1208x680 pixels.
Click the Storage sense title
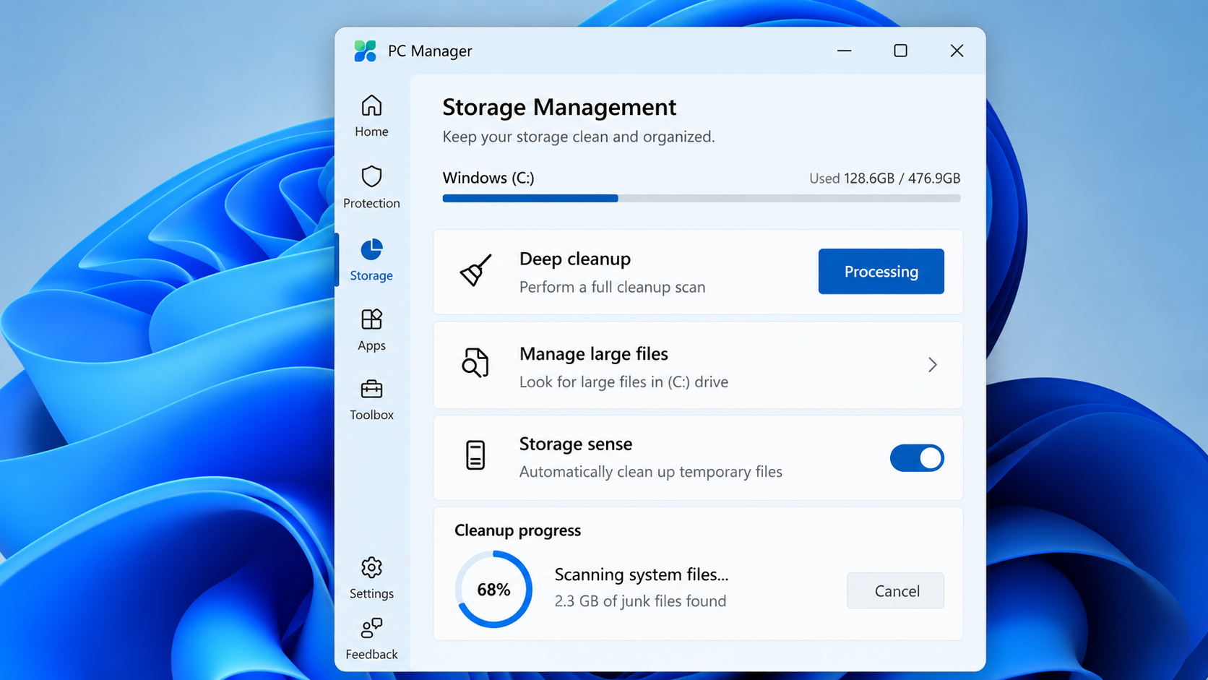(x=576, y=444)
